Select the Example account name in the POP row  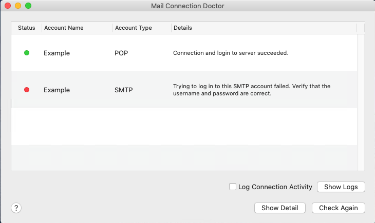pos(57,53)
